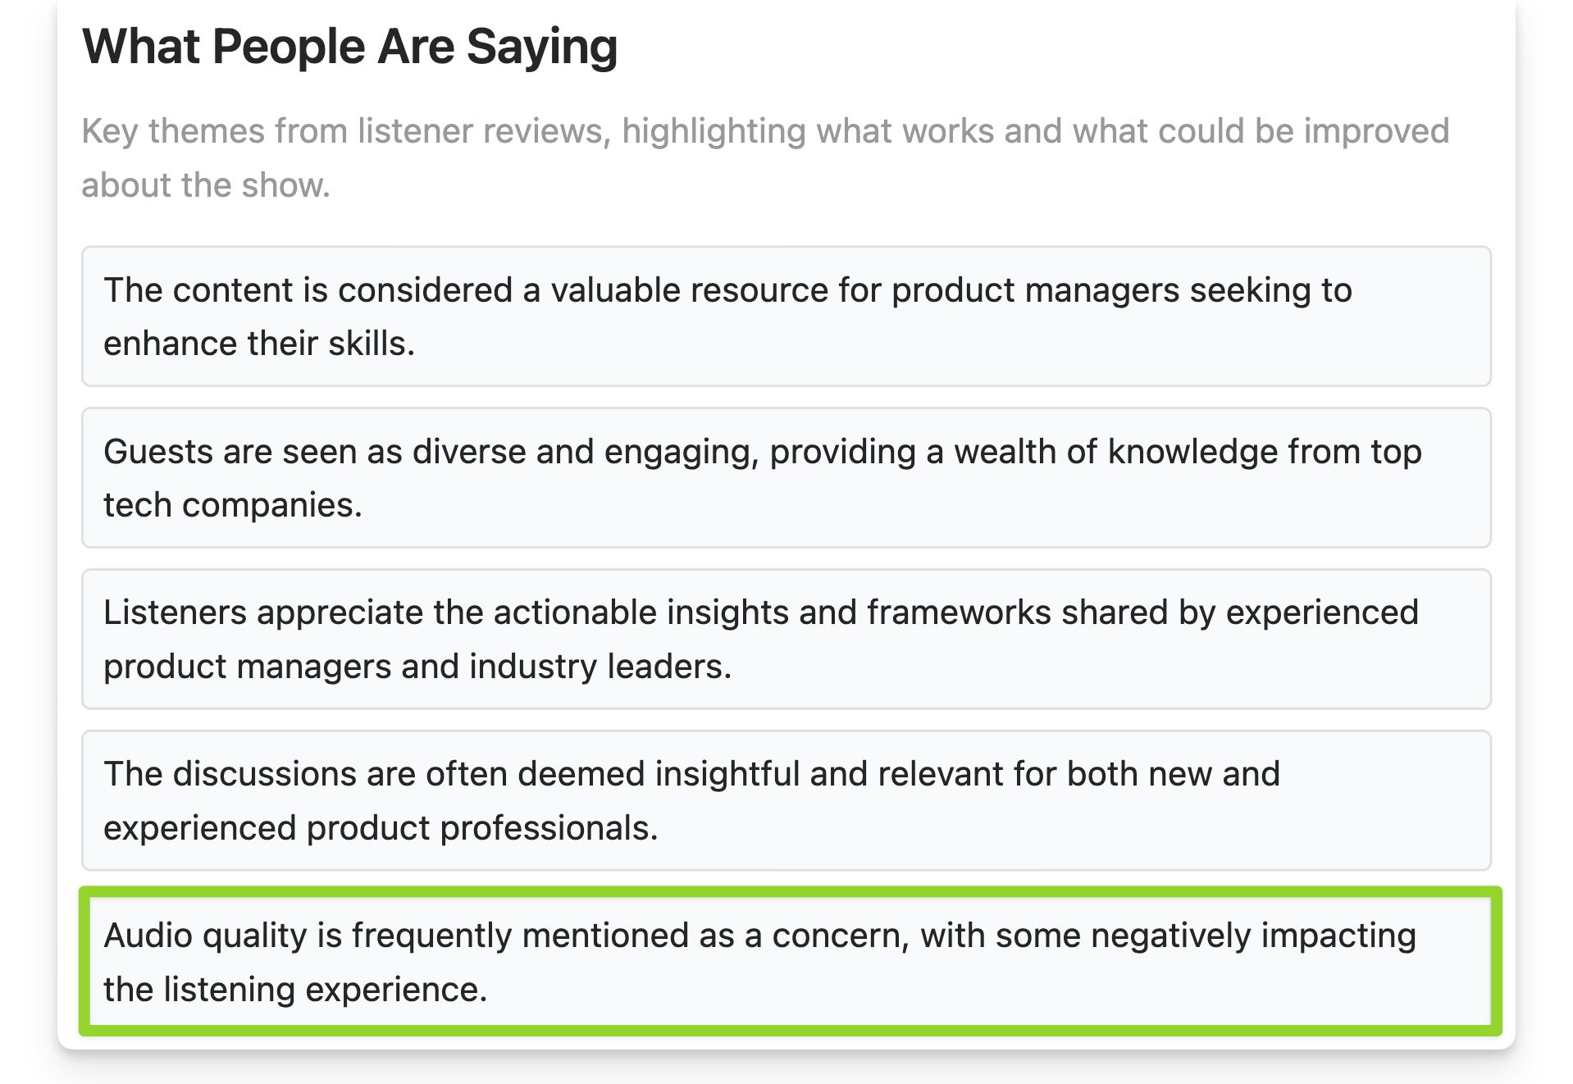Click 'tech companies.' text in guests card

tap(233, 505)
